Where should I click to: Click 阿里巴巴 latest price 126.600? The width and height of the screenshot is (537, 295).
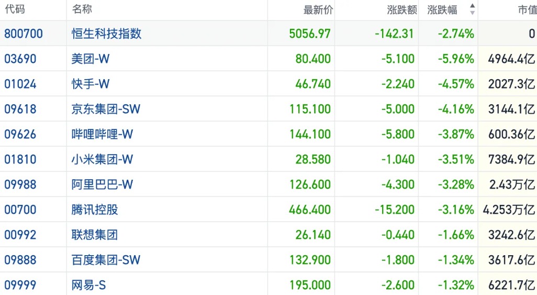[x=310, y=184]
